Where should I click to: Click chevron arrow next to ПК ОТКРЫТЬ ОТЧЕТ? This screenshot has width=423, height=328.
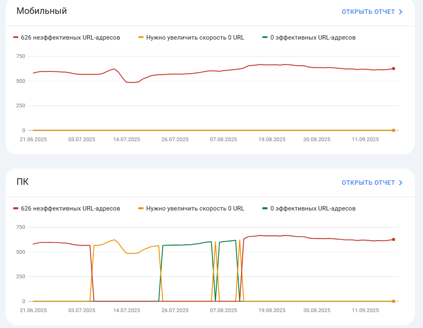tap(401, 183)
